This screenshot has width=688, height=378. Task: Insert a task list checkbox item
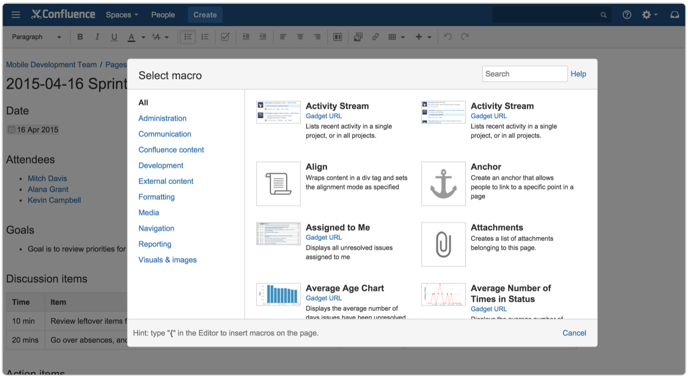click(x=225, y=37)
